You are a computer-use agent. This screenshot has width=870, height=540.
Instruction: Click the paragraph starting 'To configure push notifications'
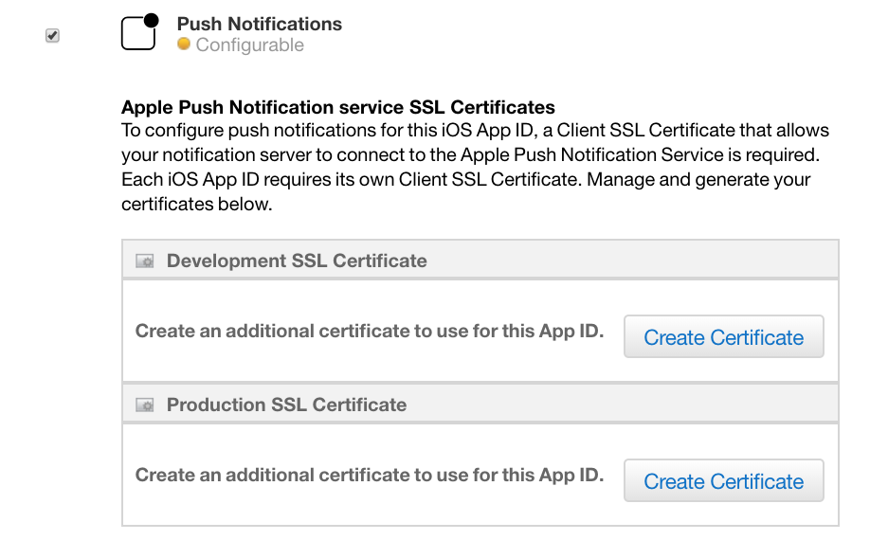[x=476, y=167]
